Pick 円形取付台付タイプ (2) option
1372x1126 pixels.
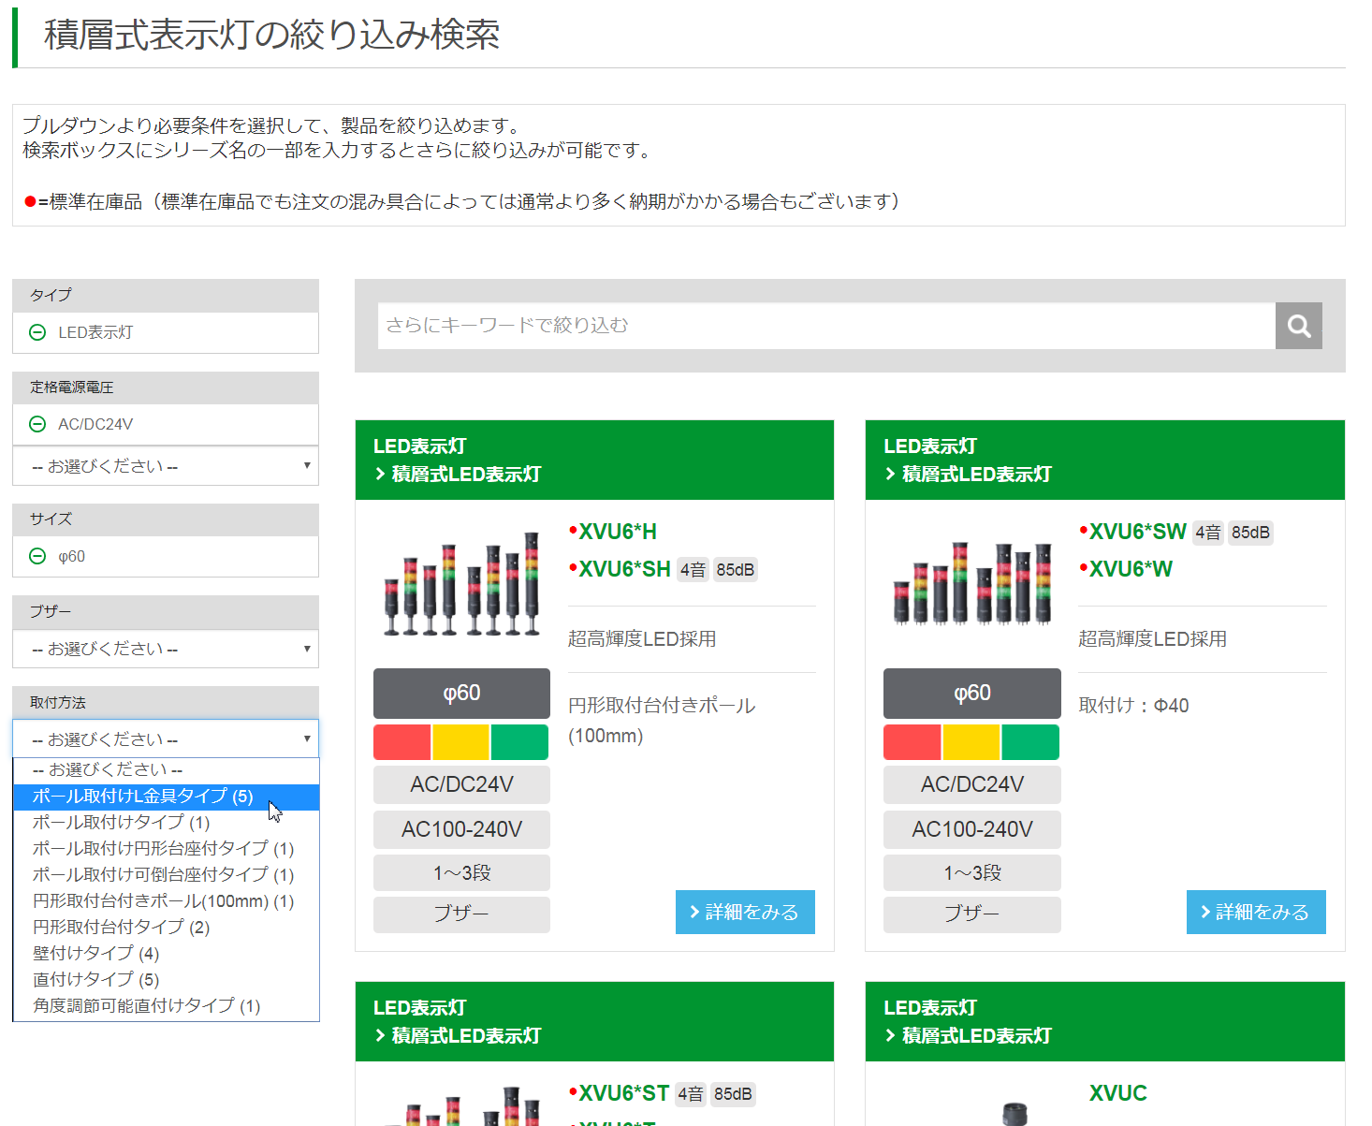(x=122, y=928)
